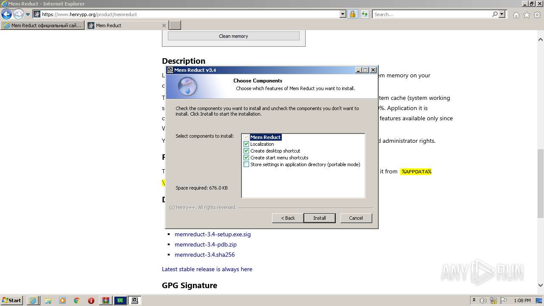The height and width of the screenshot is (306, 544).
Task: Minimize the Mem Reduct installer window
Action: 358,70
